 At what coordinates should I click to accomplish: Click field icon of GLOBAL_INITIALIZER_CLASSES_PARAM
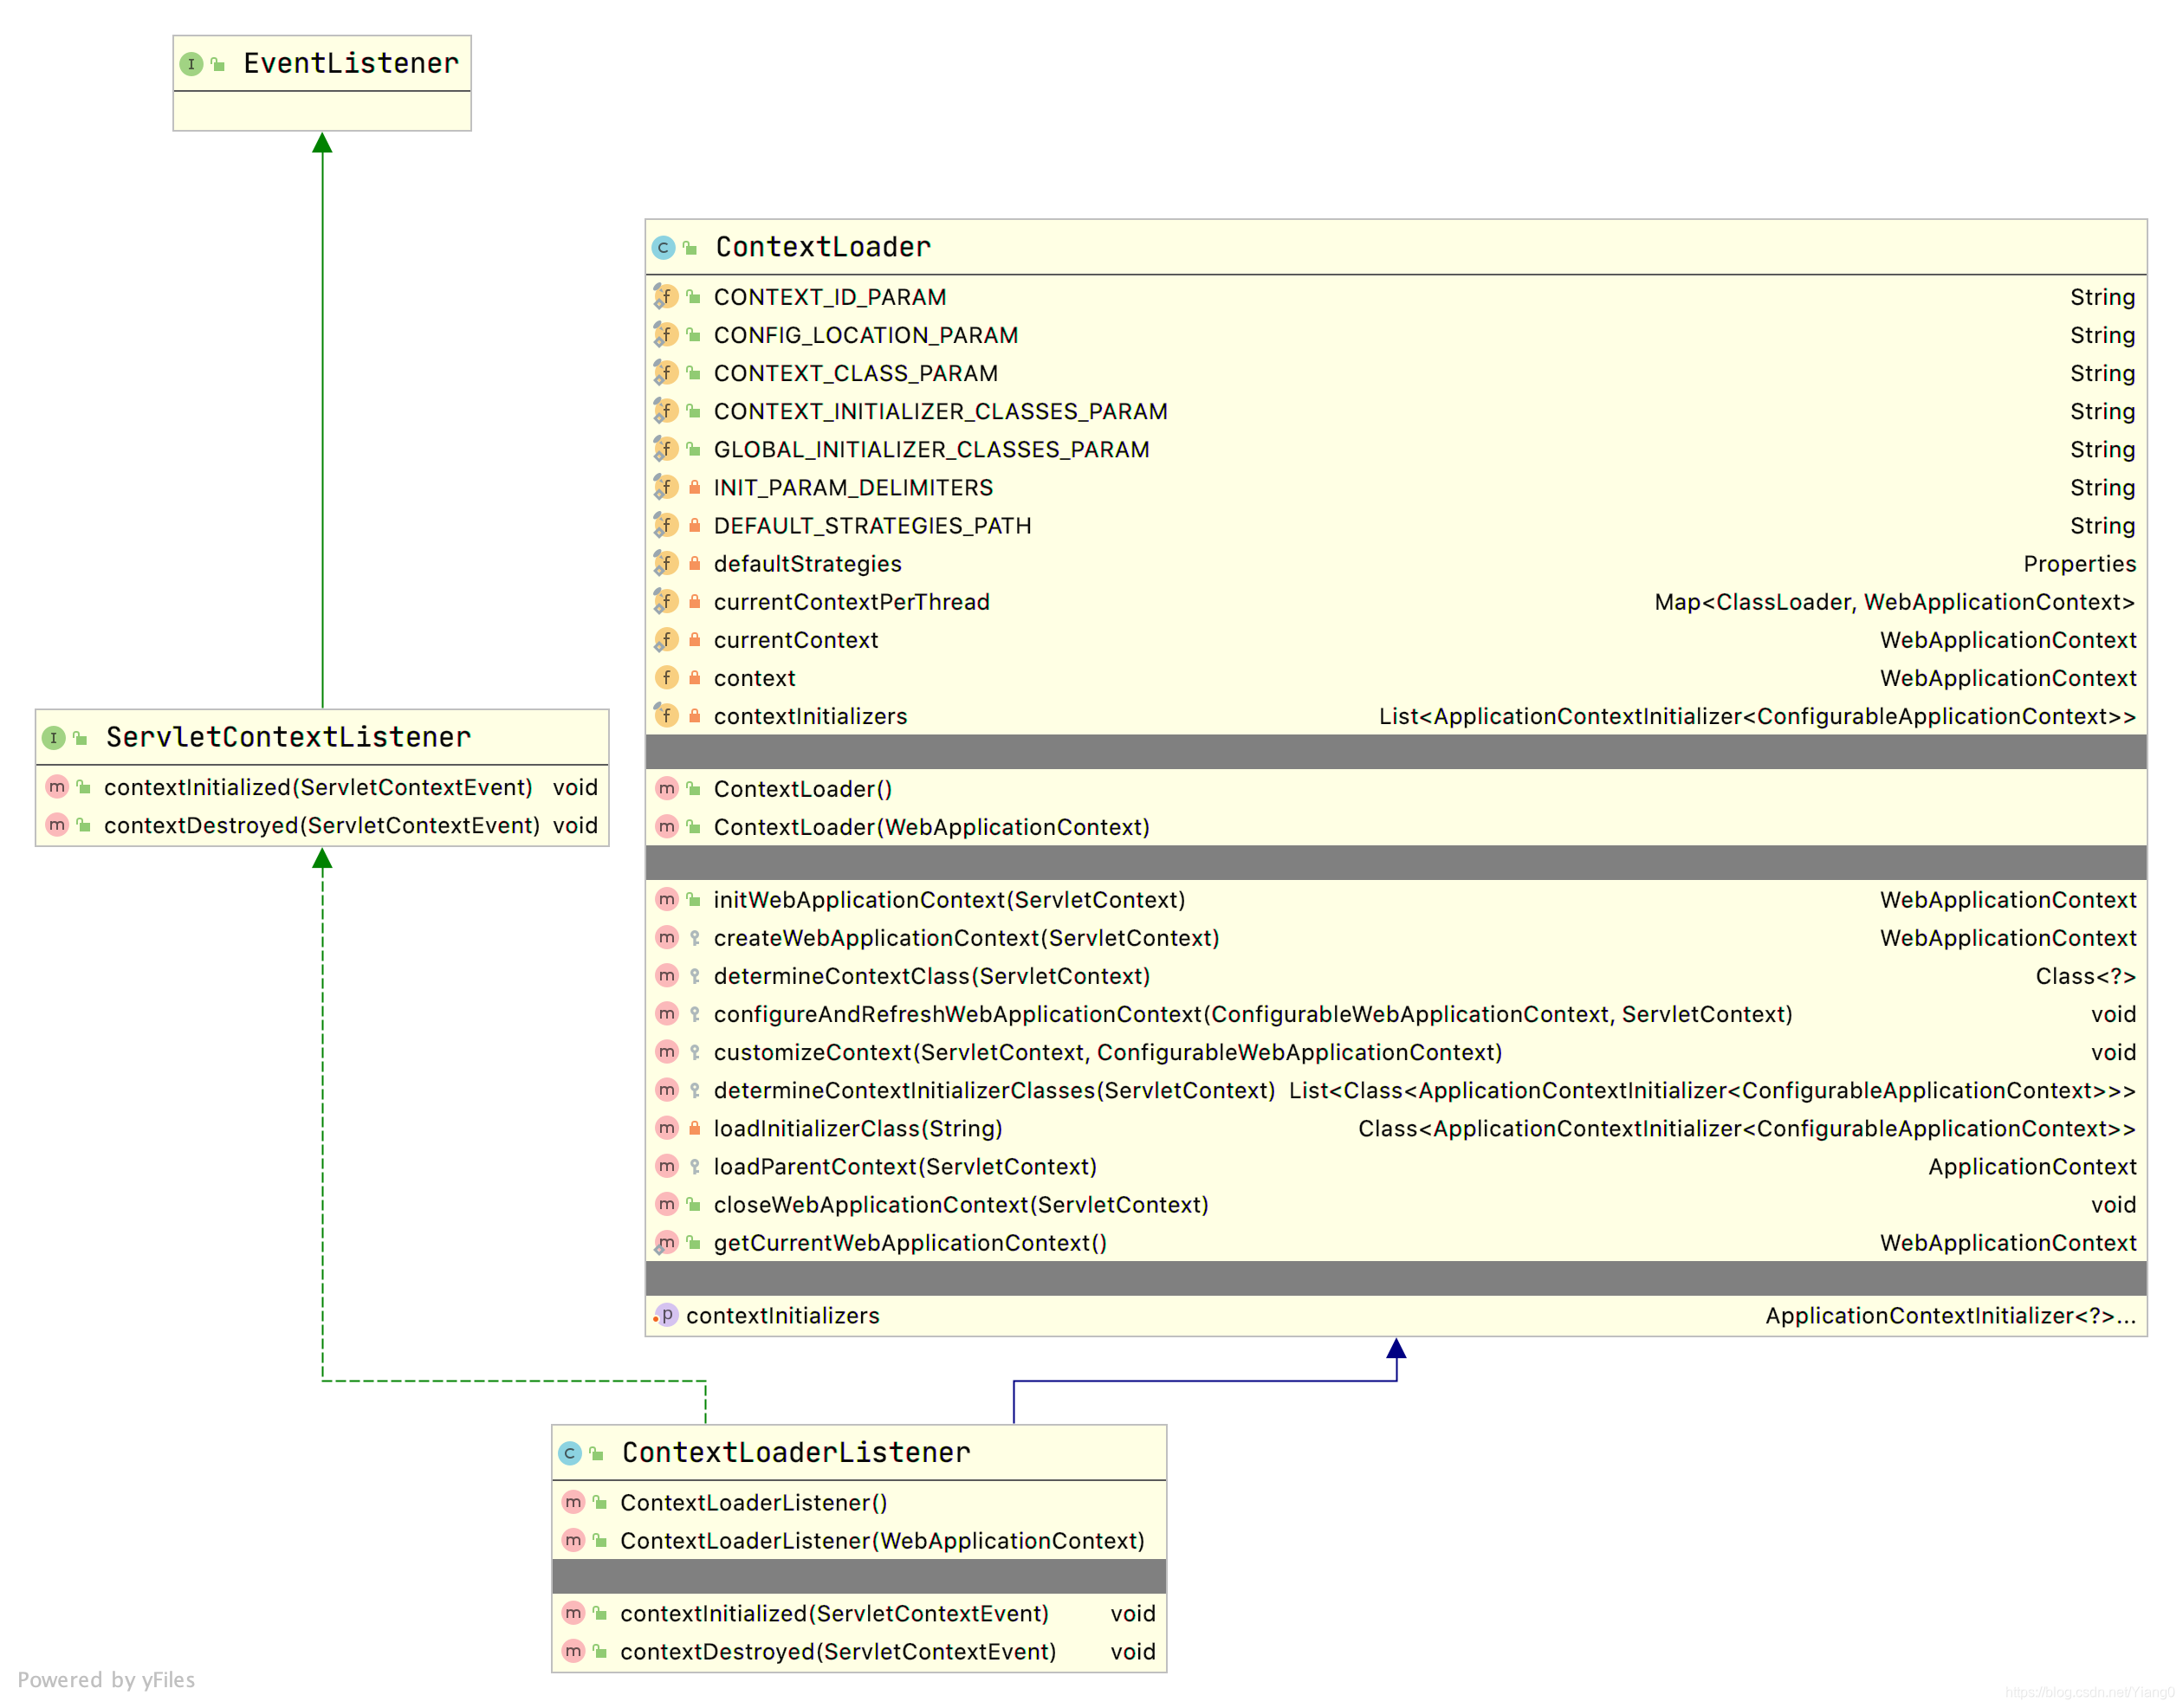[666, 448]
